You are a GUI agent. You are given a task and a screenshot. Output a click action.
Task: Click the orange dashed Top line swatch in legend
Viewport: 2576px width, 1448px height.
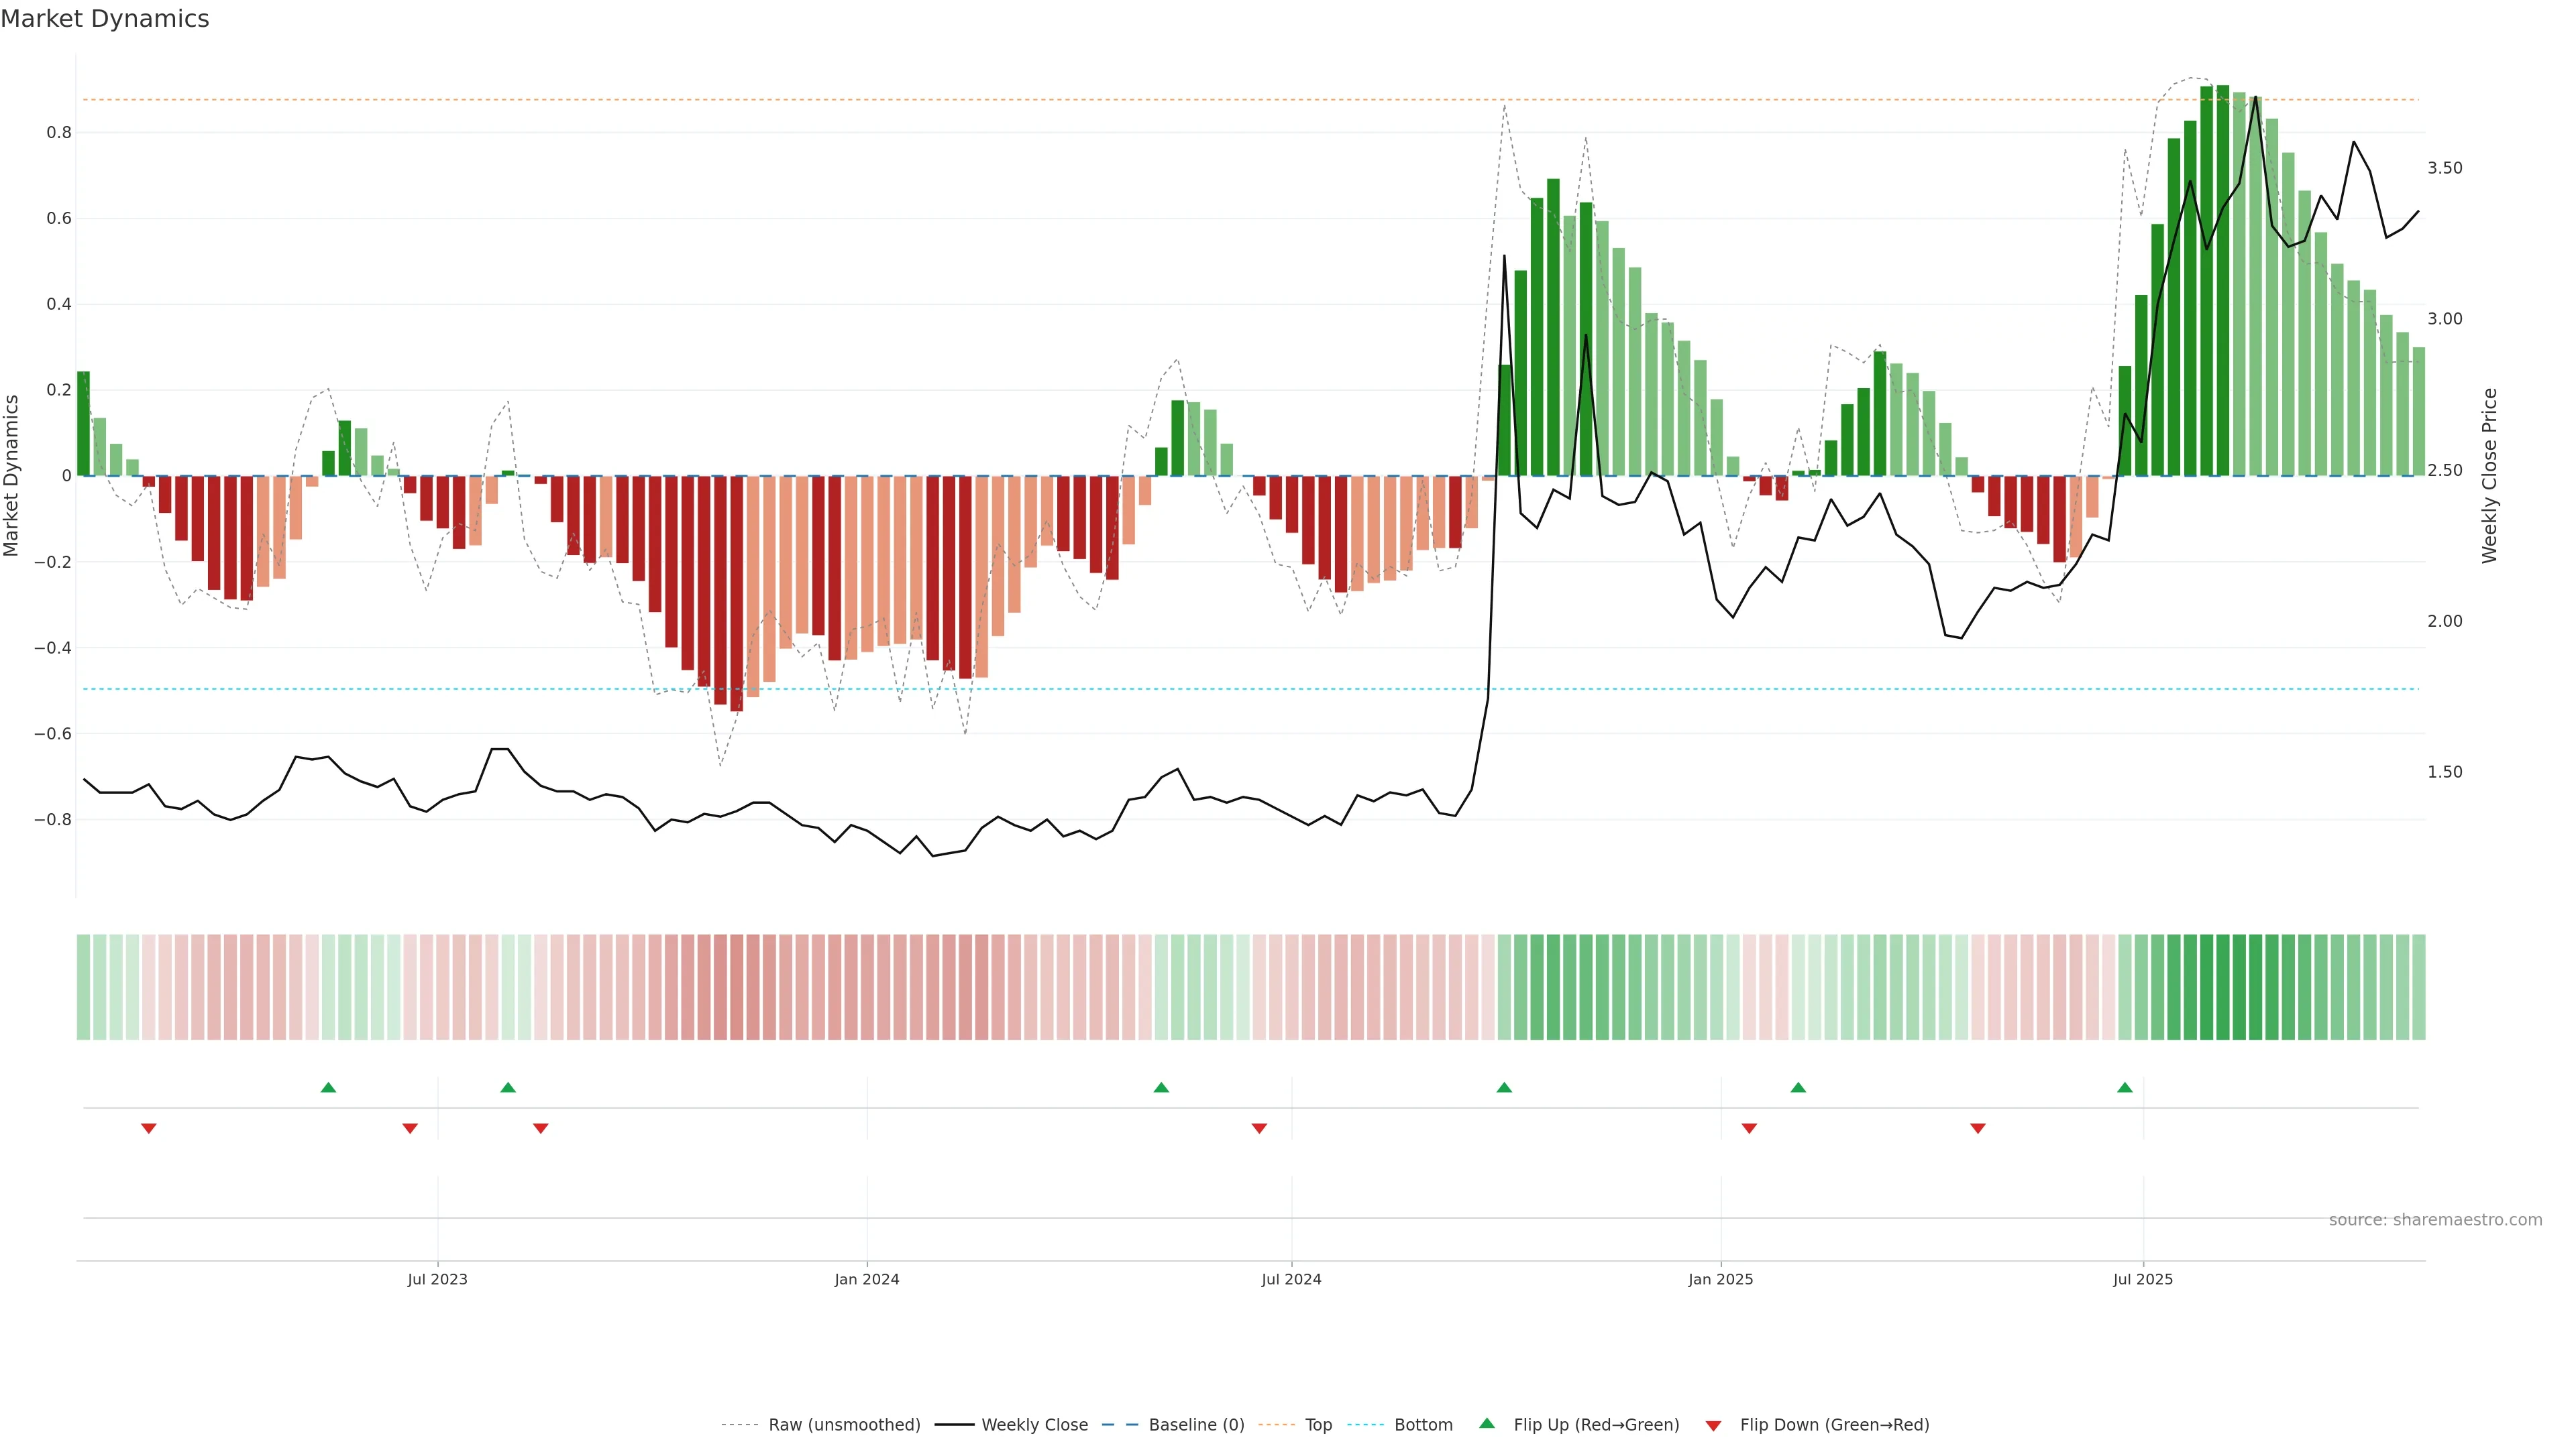1277,1425
